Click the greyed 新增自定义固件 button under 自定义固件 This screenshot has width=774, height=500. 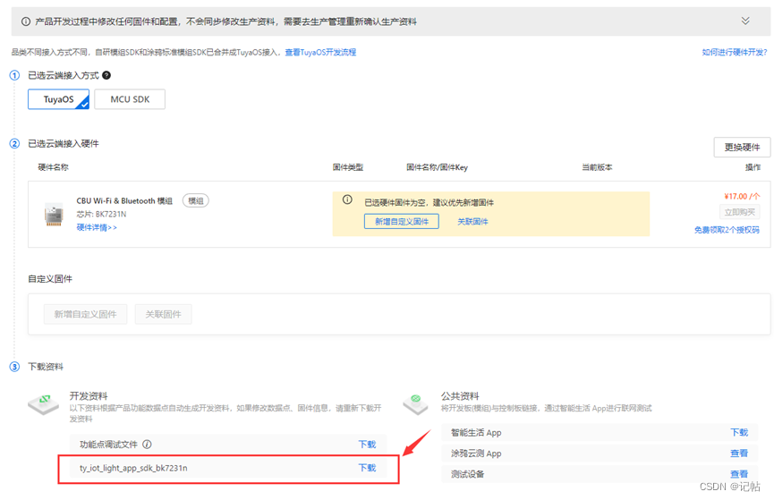(x=85, y=315)
